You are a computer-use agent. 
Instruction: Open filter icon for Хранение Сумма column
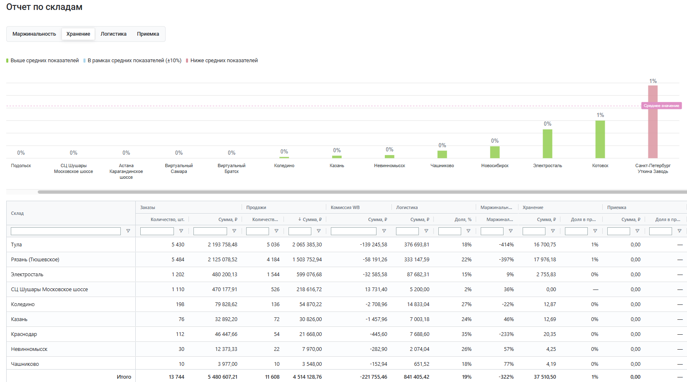click(x=553, y=231)
